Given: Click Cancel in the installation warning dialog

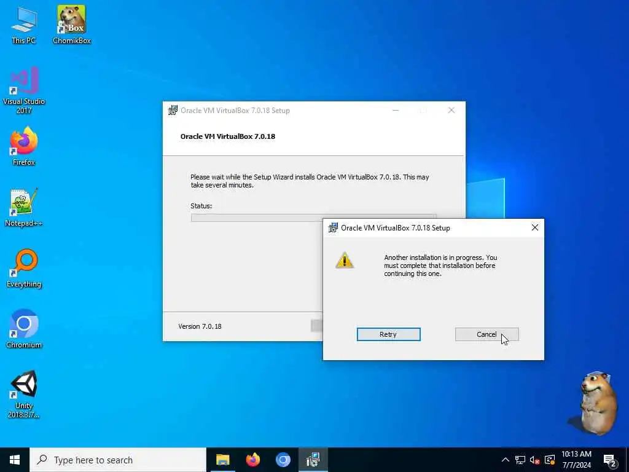Looking at the screenshot, I should (486, 334).
